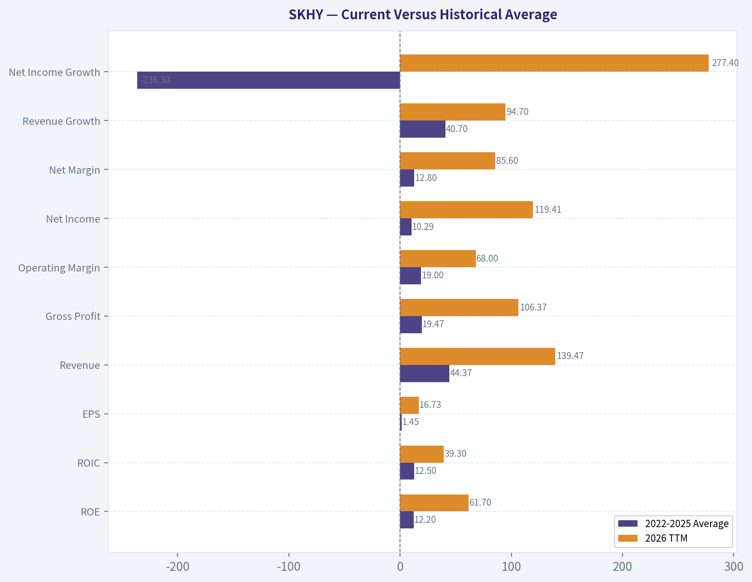Click the value label 68.00
The image size is (752, 582).
pos(487,258)
